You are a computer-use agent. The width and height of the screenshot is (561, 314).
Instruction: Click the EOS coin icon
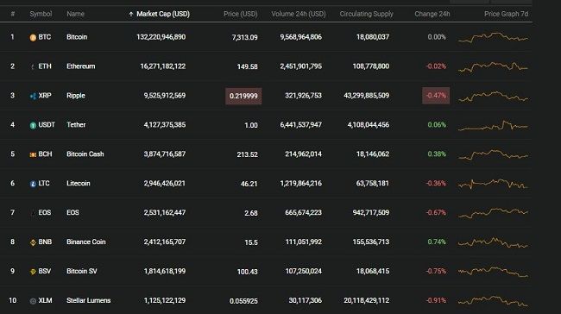[33, 213]
